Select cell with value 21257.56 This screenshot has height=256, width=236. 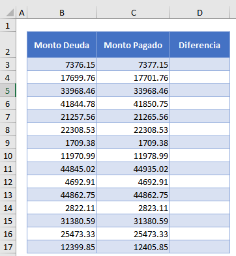(62, 117)
